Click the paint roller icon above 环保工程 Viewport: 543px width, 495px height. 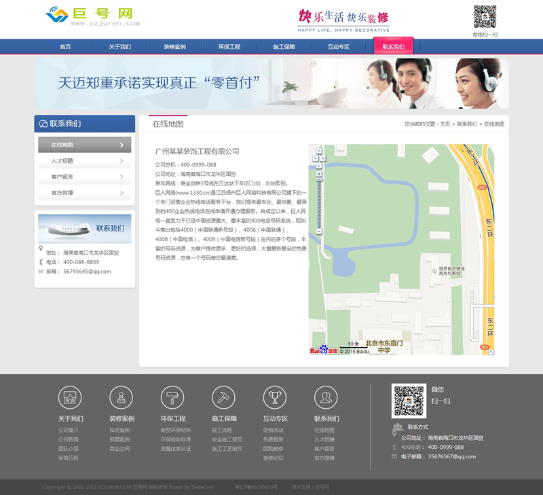pyautogui.click(x=172, y=397)
